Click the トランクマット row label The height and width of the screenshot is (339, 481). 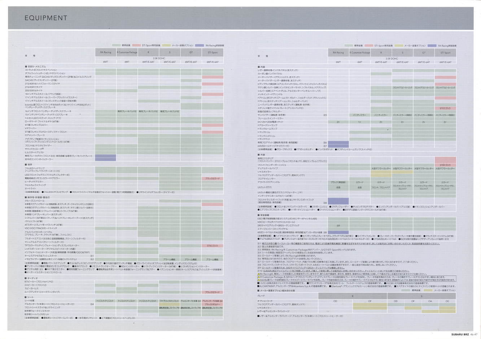click(264, 139)
